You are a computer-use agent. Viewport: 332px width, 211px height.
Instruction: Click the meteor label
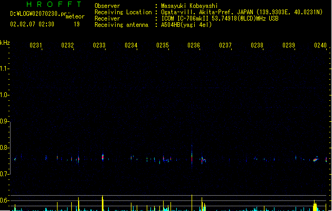(75, 16)
